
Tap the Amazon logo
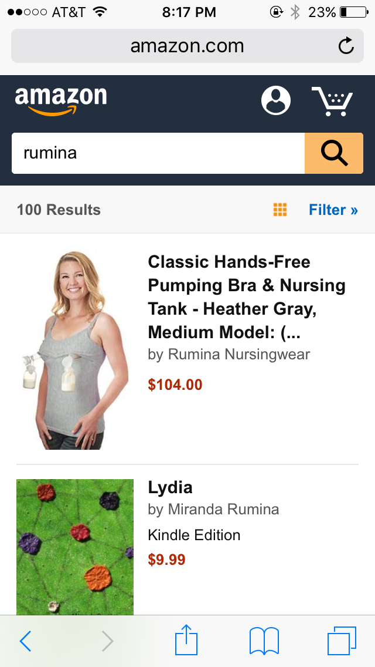pyautogui.click(x=61, y=101)
